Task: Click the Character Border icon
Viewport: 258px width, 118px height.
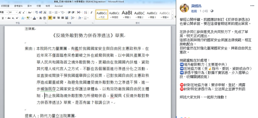Action: pos(45,12)
